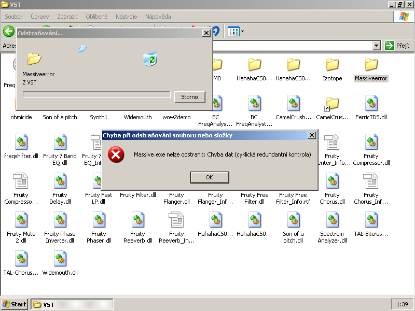Click the deletion progress bar
415x311 pixels.
click(96, 94)
